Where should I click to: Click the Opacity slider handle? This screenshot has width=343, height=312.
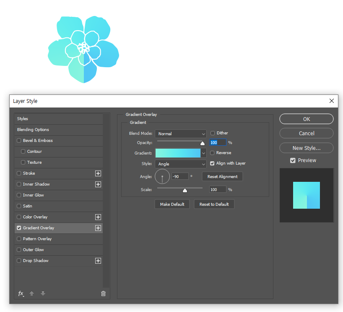[x=203, y=143]
